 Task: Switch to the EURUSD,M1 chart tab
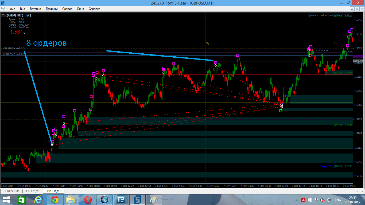pos(11,191)
